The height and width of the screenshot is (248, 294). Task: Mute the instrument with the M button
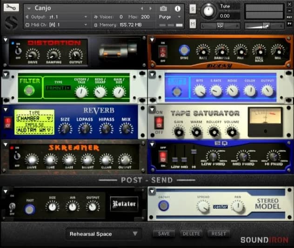tap(193, 24)
